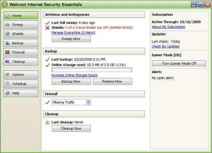Click the Firewall section header bar

click(94, 94)
